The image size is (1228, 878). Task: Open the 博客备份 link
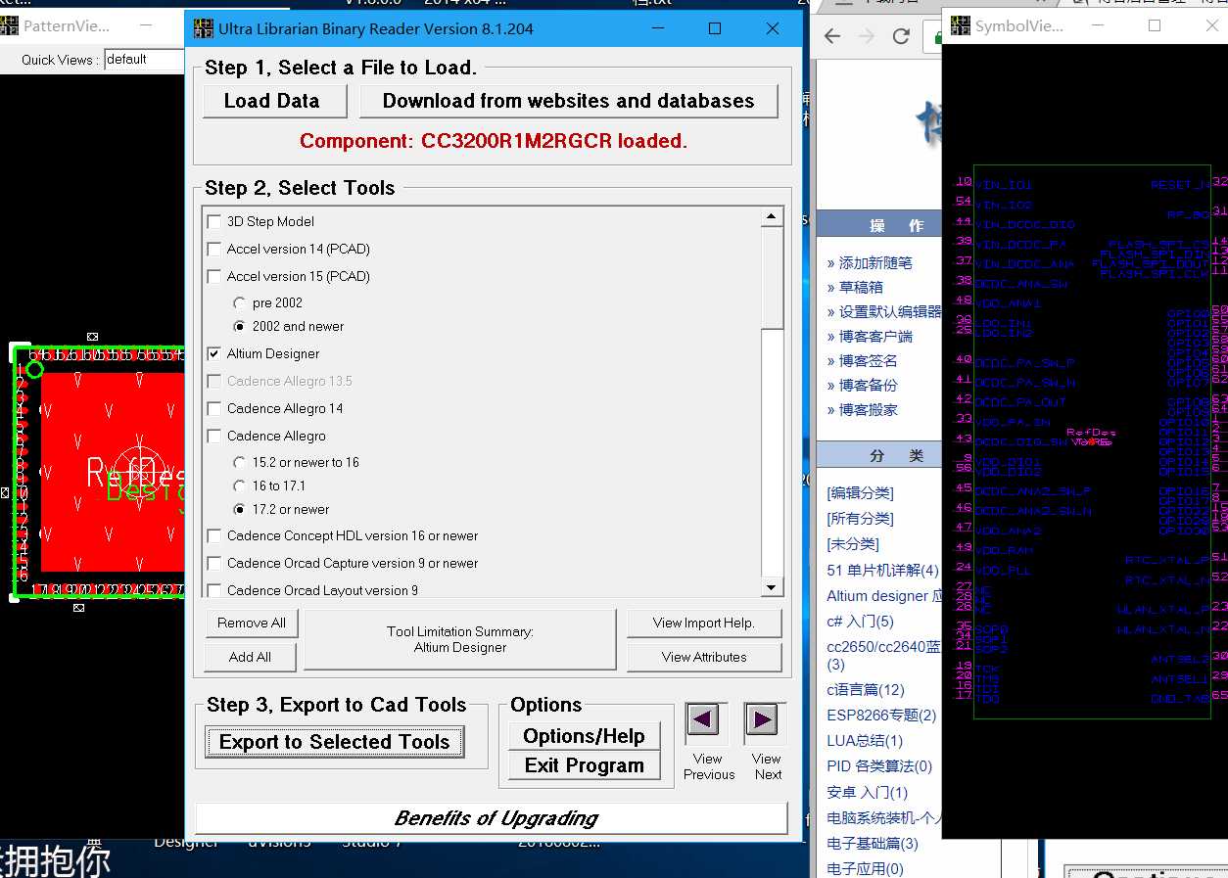click(869, 385)
